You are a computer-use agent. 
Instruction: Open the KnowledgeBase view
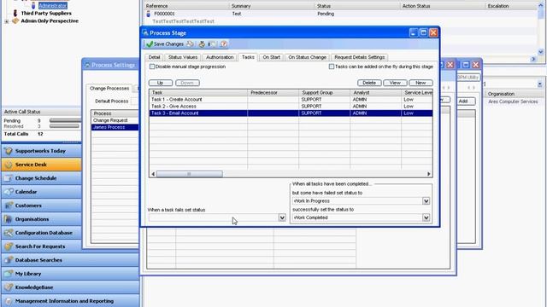click(x=70, y=287)
